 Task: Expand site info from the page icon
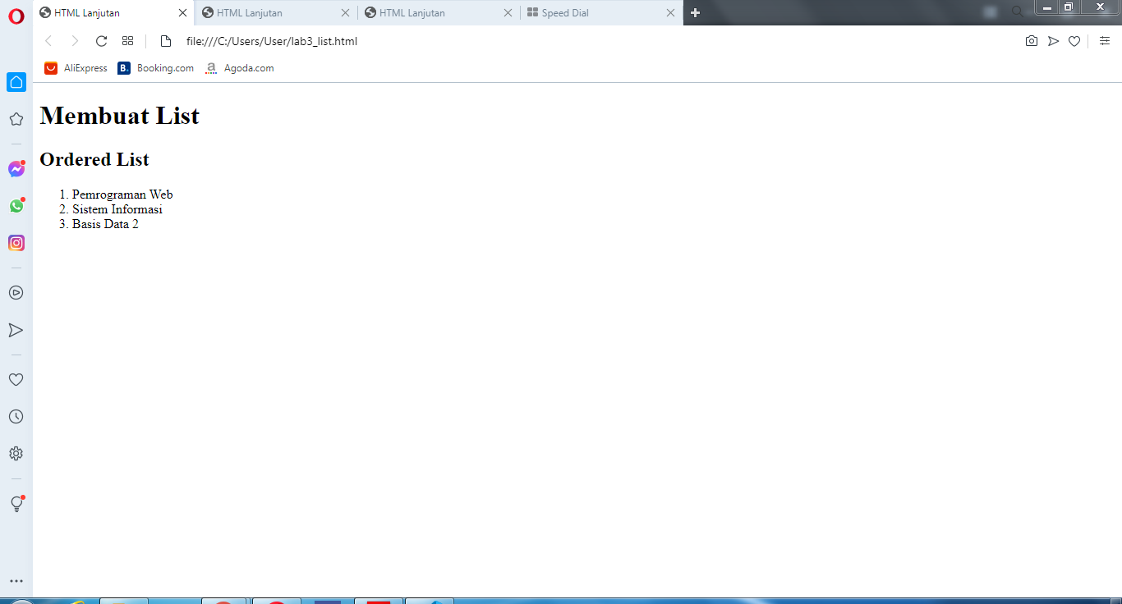[x=166, y=40]
